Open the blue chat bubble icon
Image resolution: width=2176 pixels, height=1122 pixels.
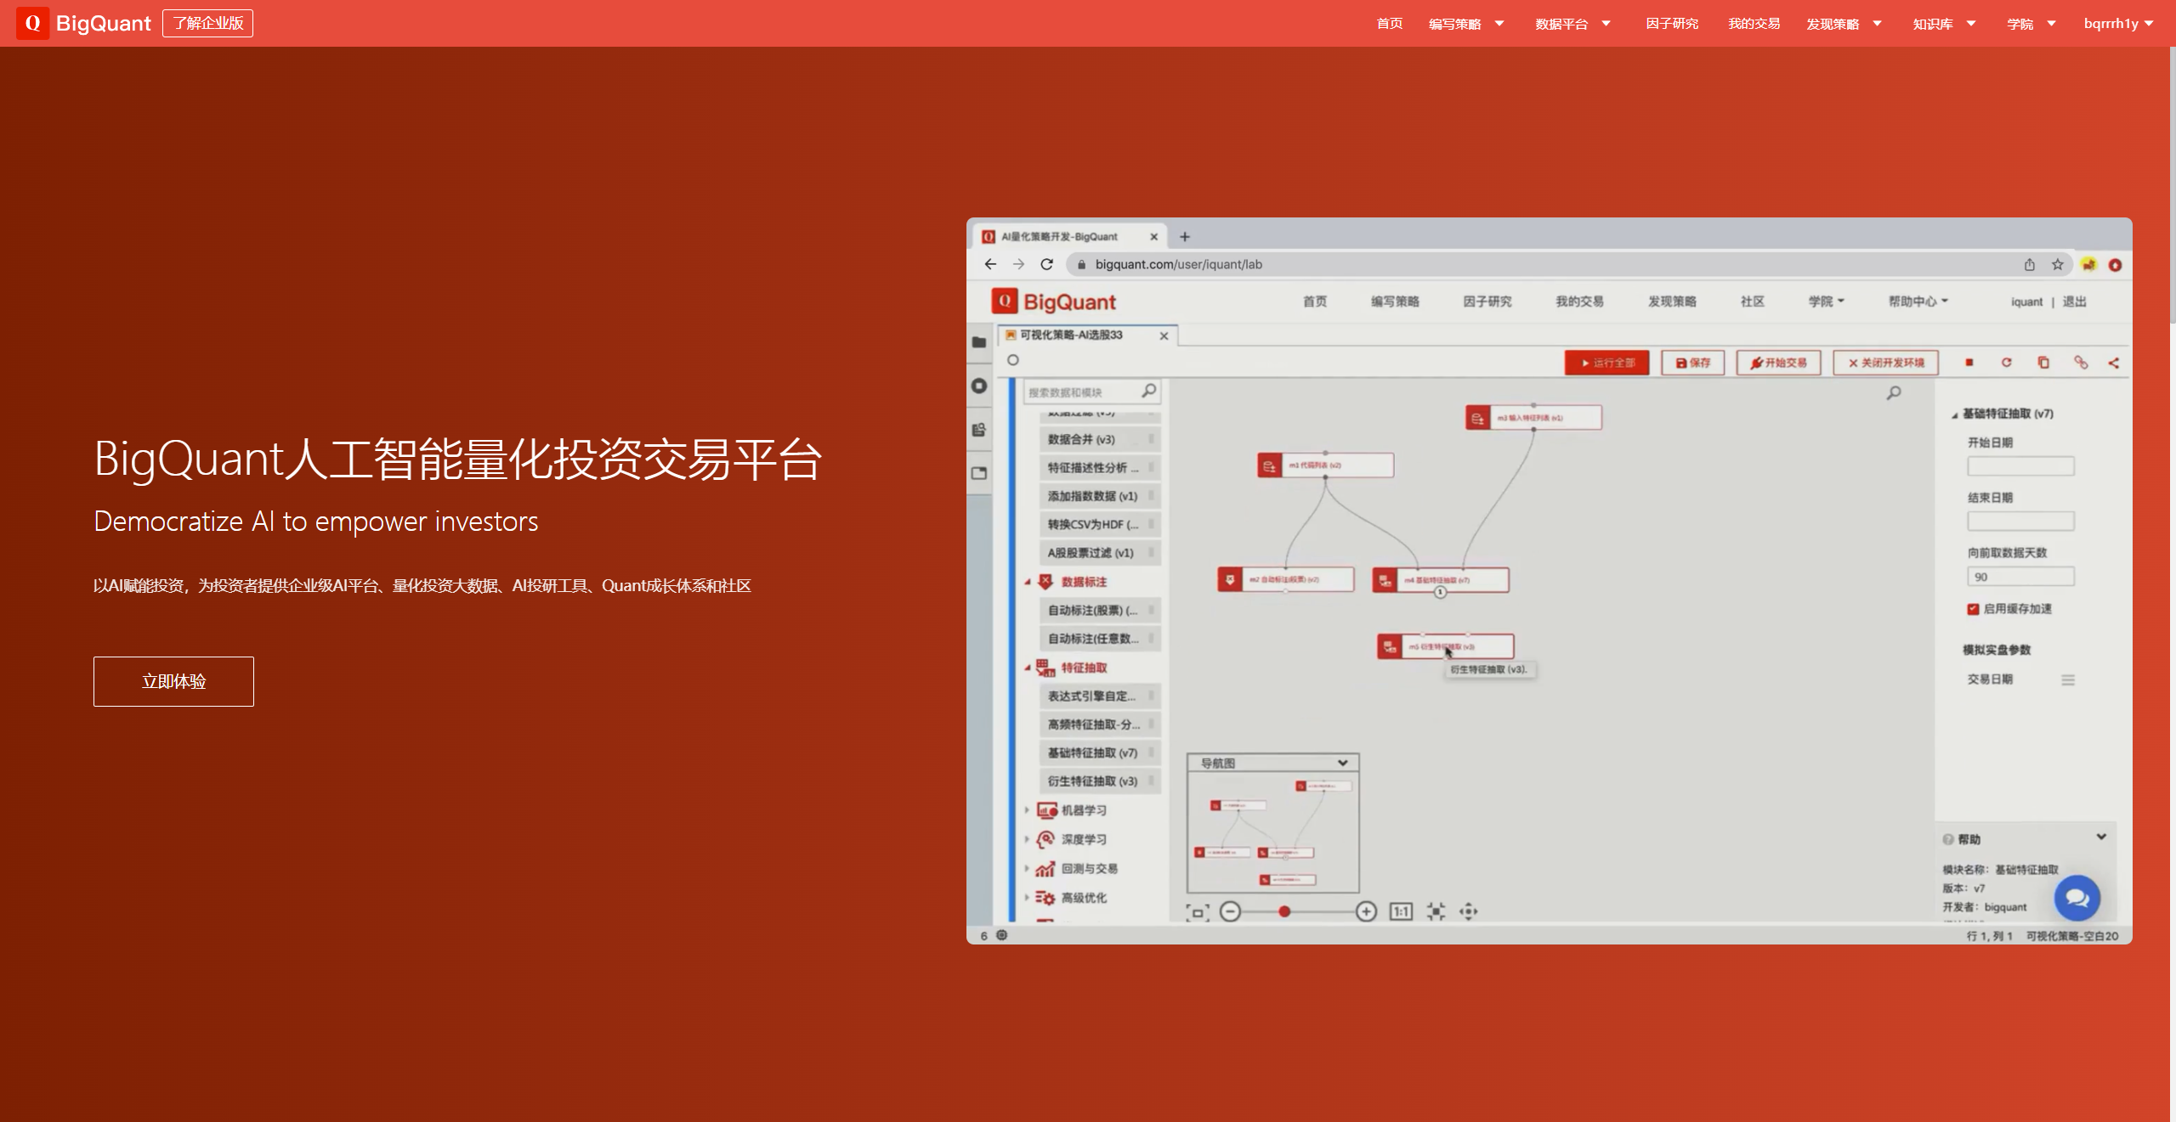[2077, 898]
